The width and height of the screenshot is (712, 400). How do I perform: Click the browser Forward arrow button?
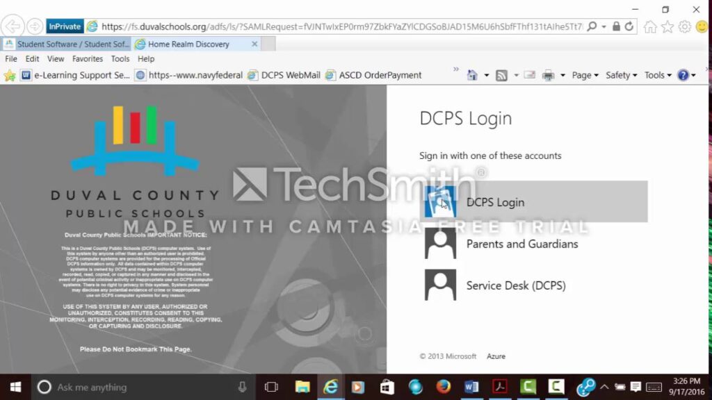35,26
